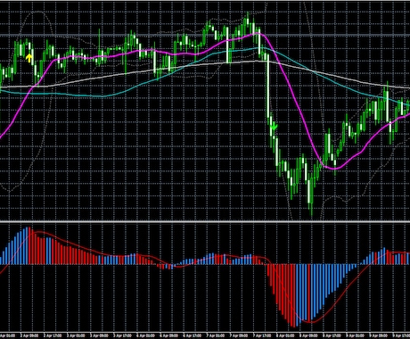Image resolution: width=410 pixels, height=339 pixels.
Task: Click the '7 Apr 09:00' time axis label
Action: tap(239, 335)
